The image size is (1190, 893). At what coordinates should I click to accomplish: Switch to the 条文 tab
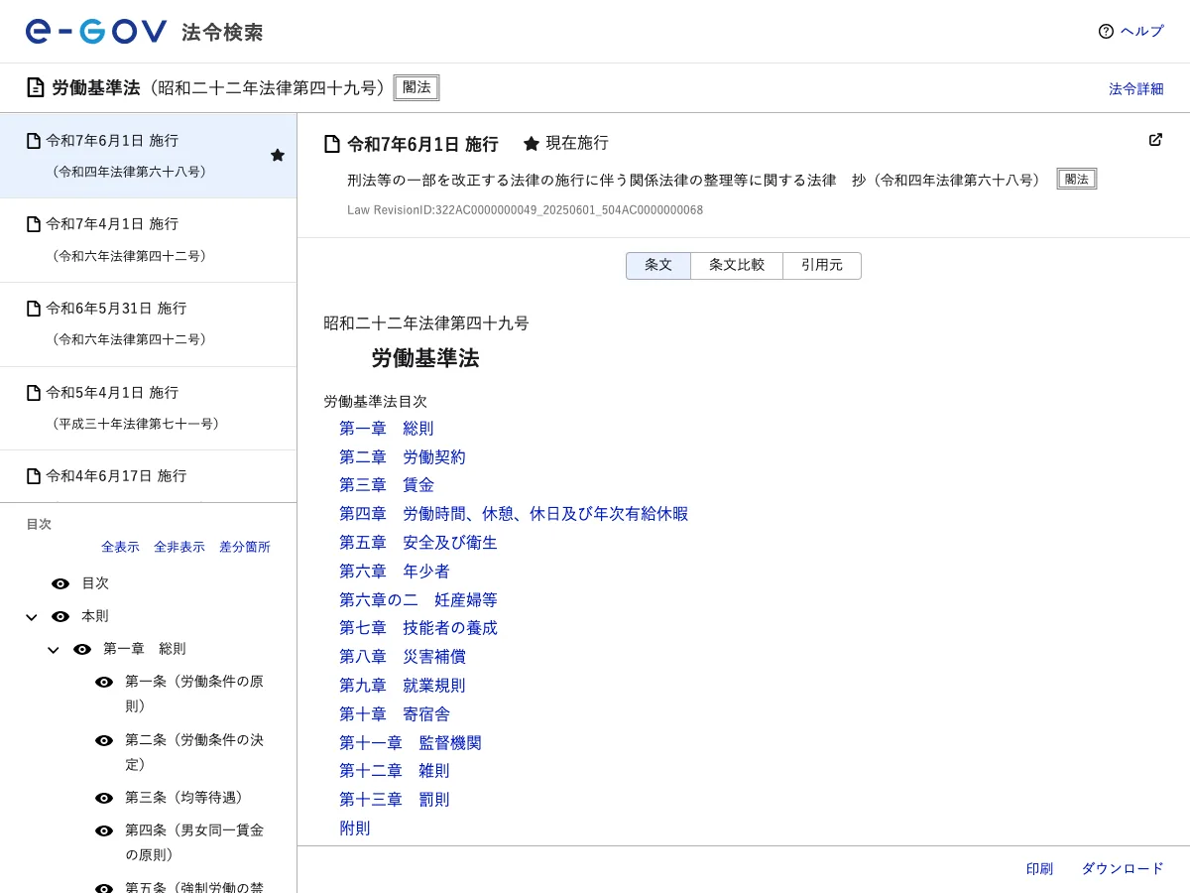(658, 266)
